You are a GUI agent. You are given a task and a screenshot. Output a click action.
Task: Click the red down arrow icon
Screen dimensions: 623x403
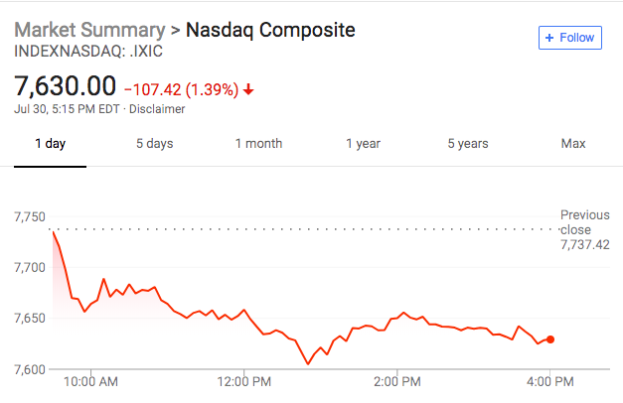[248, 89]
